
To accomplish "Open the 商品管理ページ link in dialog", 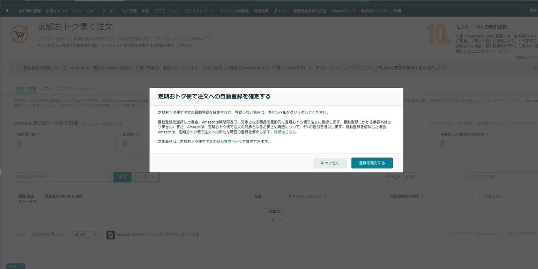I will click(229, 142).
